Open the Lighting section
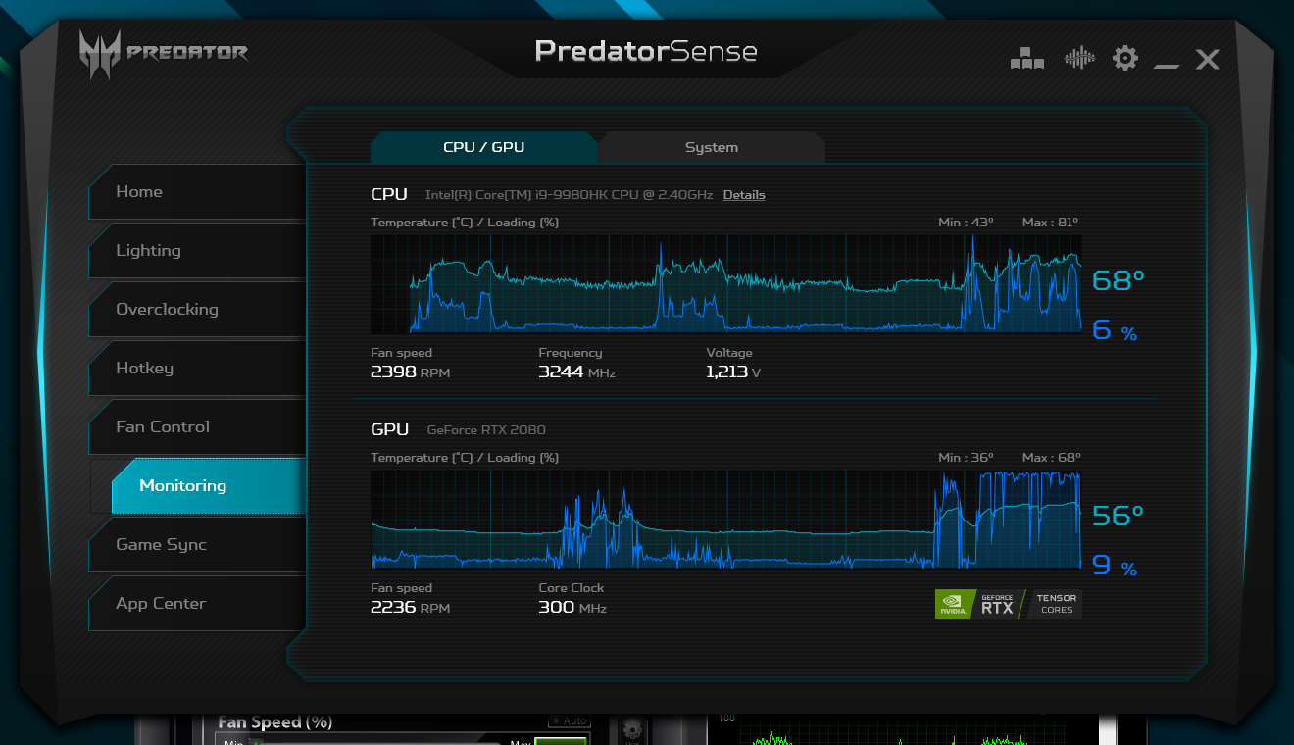The image size is (1294, 745). [197, 250]
